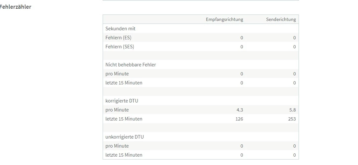Screen dimensions: 358x165
Task: Click the Fehlern (ES) row label
Action: pyautogui.click(x=118, y=38)
